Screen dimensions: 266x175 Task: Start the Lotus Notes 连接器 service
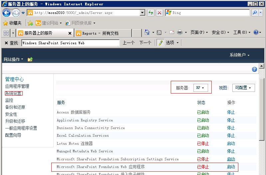[231, 143]
